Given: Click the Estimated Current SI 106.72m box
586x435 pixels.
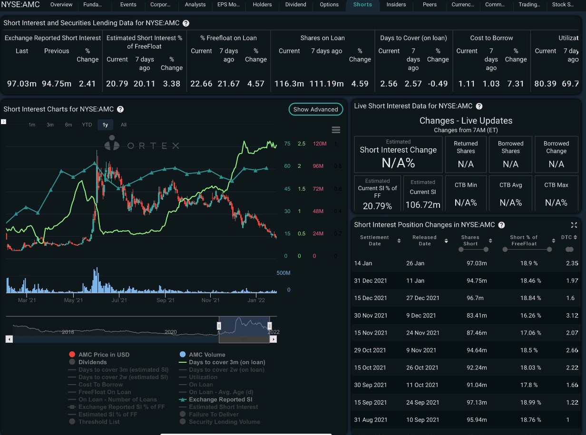Looking at the screenshot, I should click(x=423, y=193).
